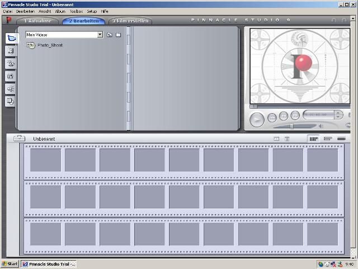Viewport: 358px width, 269px height.
Task: Open the still photos album tab
Action: 11,76
